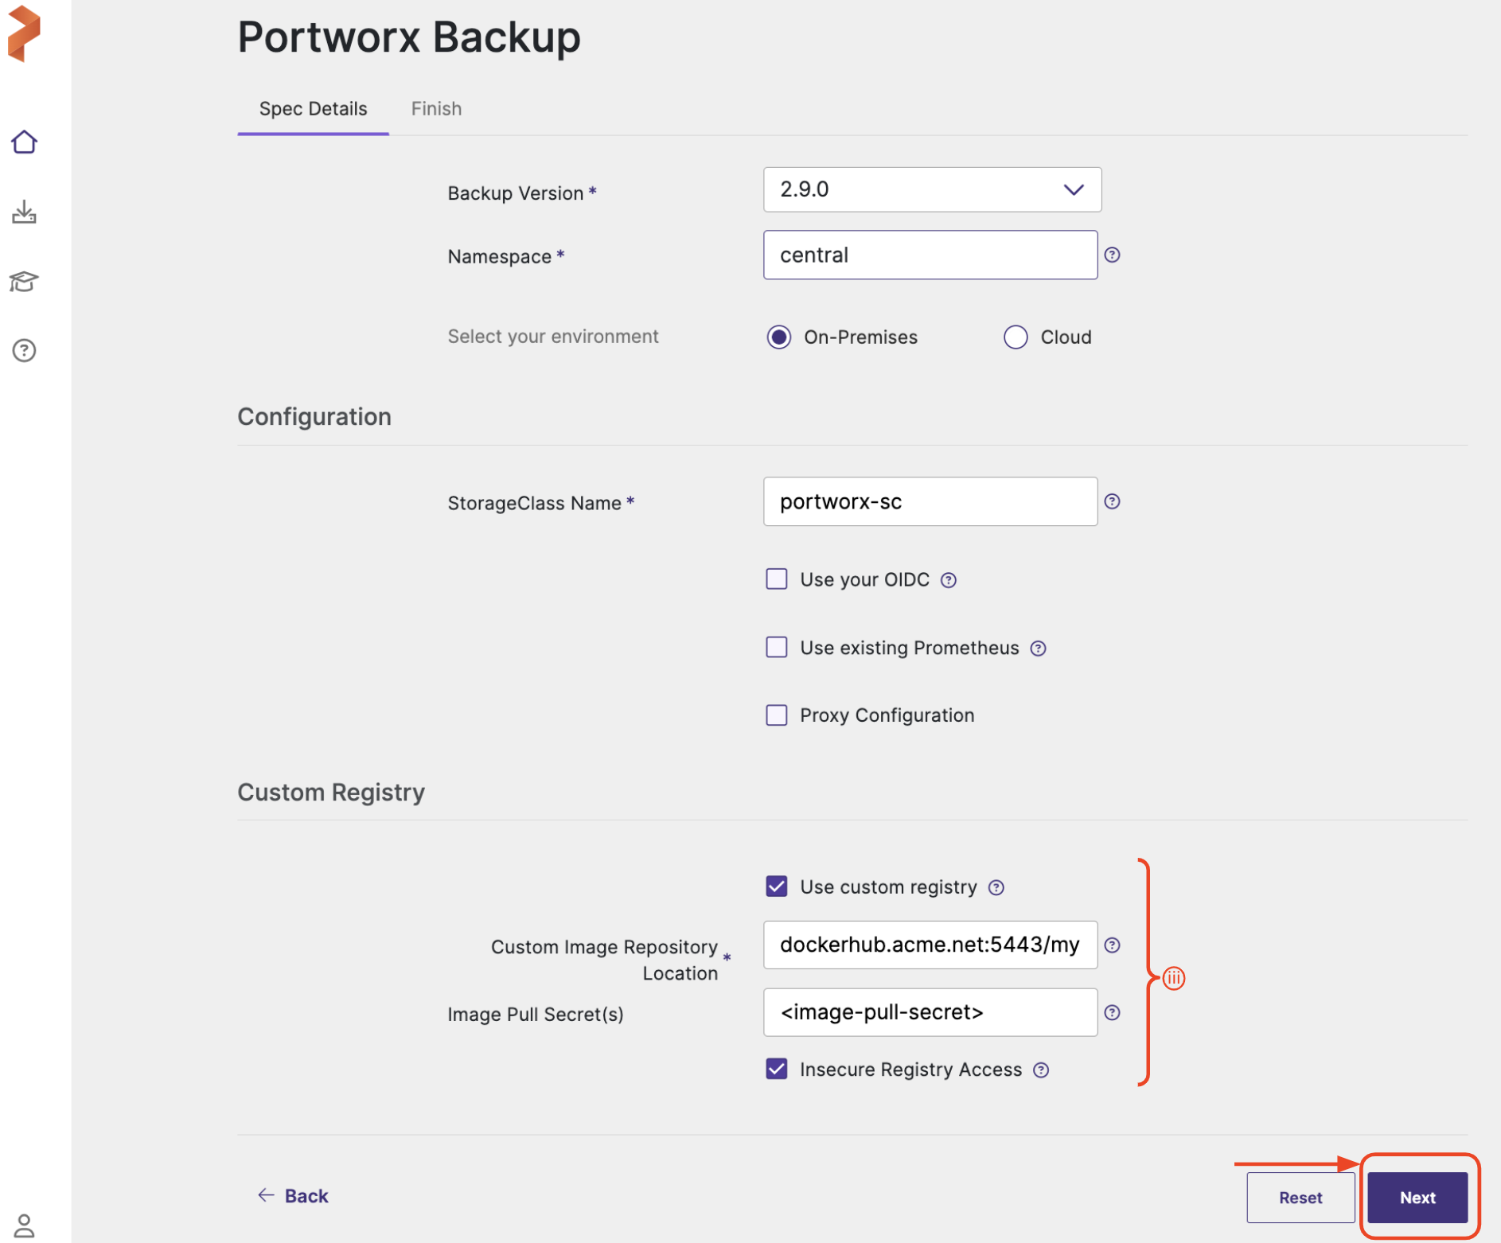
Task: Click the Select your environment label
Action: pos(553,337)
